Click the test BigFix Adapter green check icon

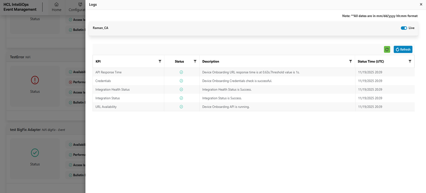point(35,153)
